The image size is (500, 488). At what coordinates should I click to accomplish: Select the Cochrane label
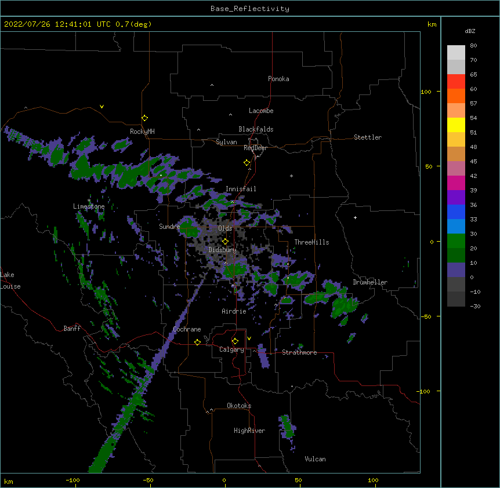[x=187, y=329]
